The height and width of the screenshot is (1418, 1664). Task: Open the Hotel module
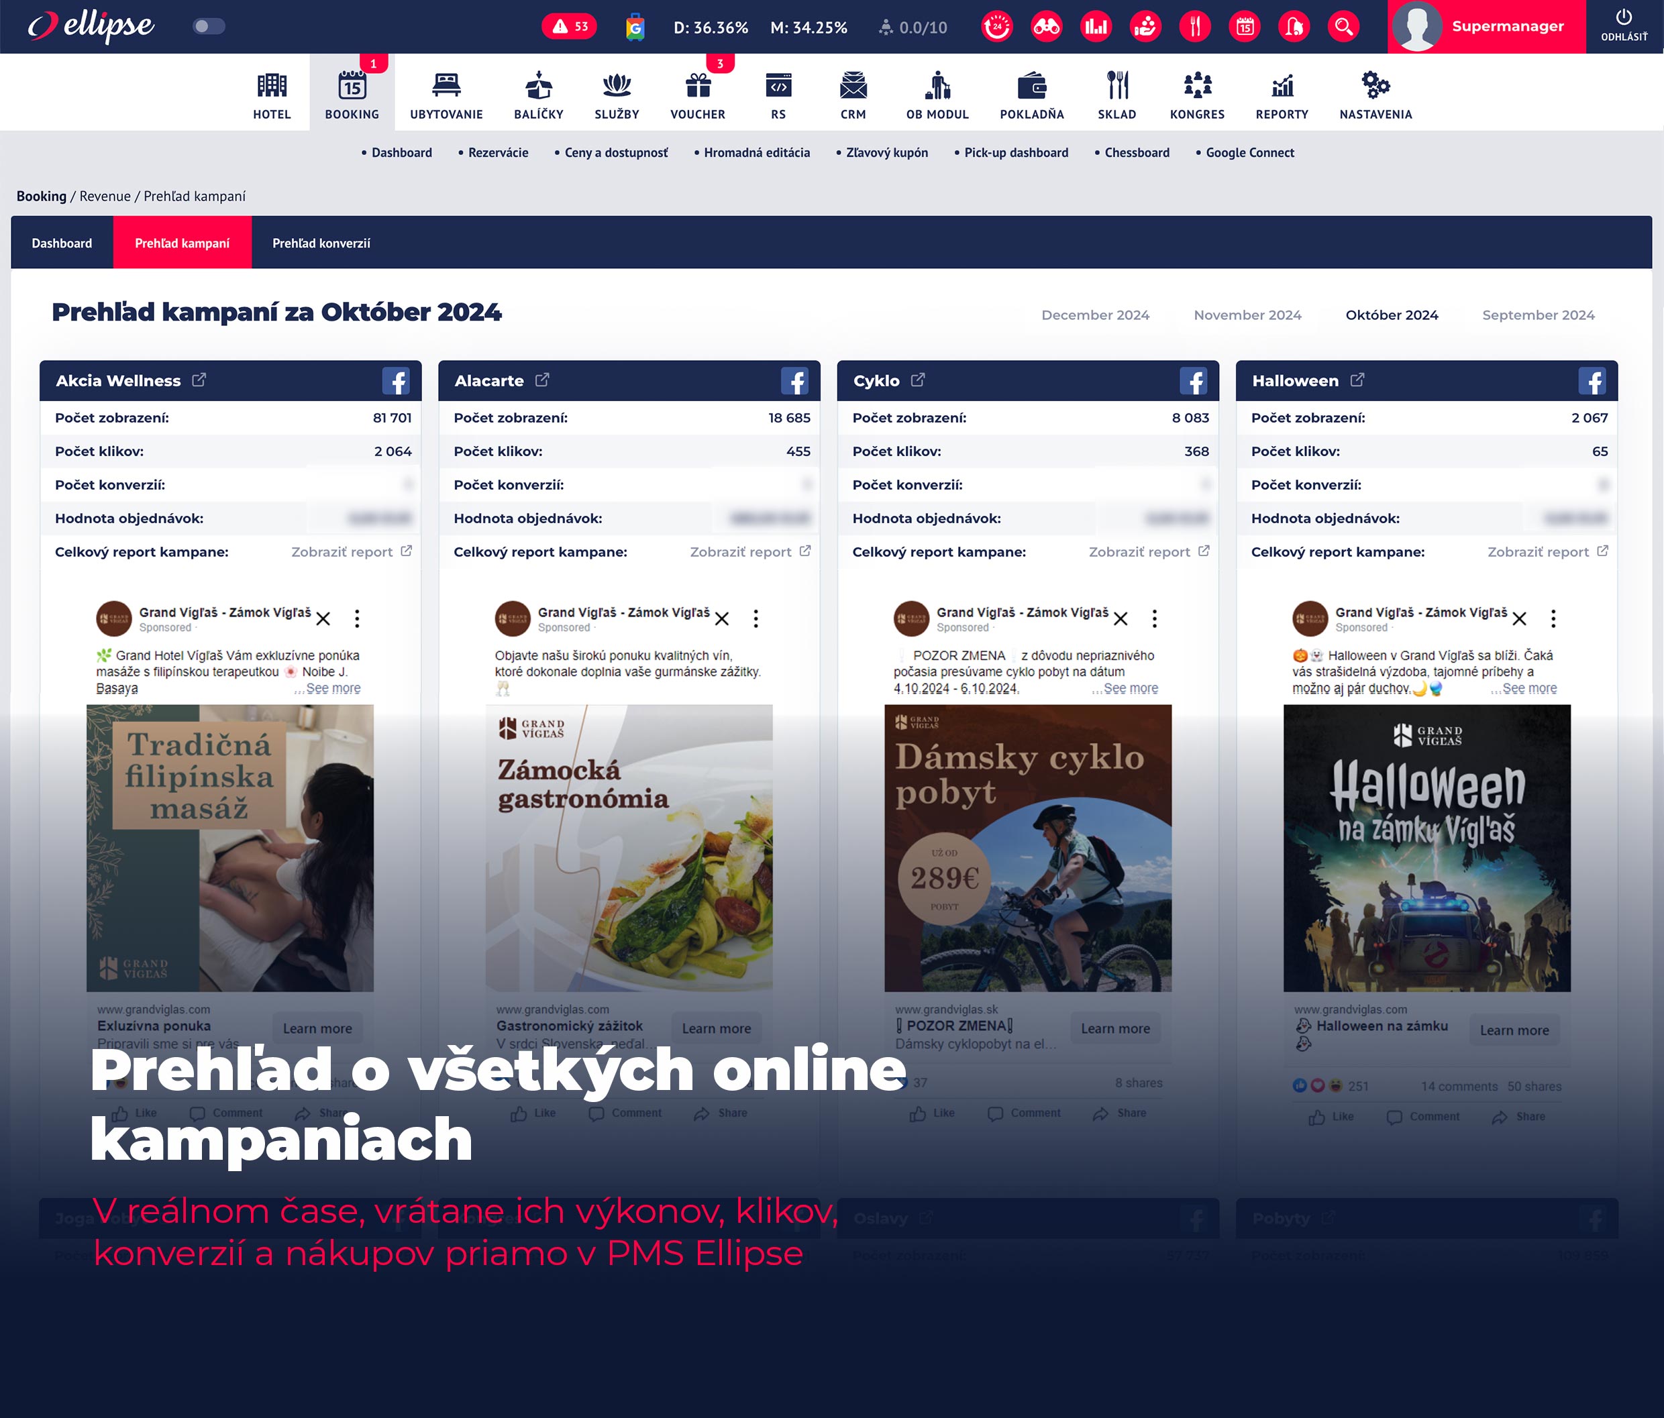click(272, 95)
